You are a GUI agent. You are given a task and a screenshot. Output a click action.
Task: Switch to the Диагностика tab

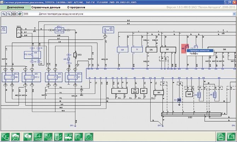point(16,7)
